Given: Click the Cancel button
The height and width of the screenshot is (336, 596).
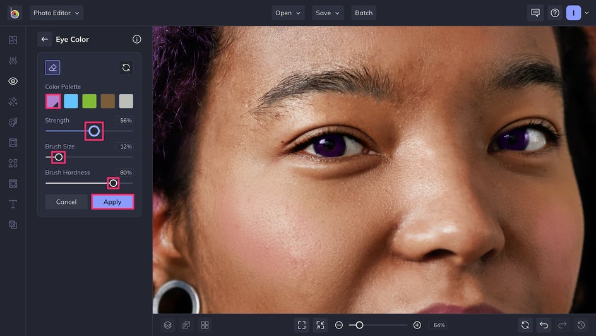Looking at the screenshot, I should (66, 201).
